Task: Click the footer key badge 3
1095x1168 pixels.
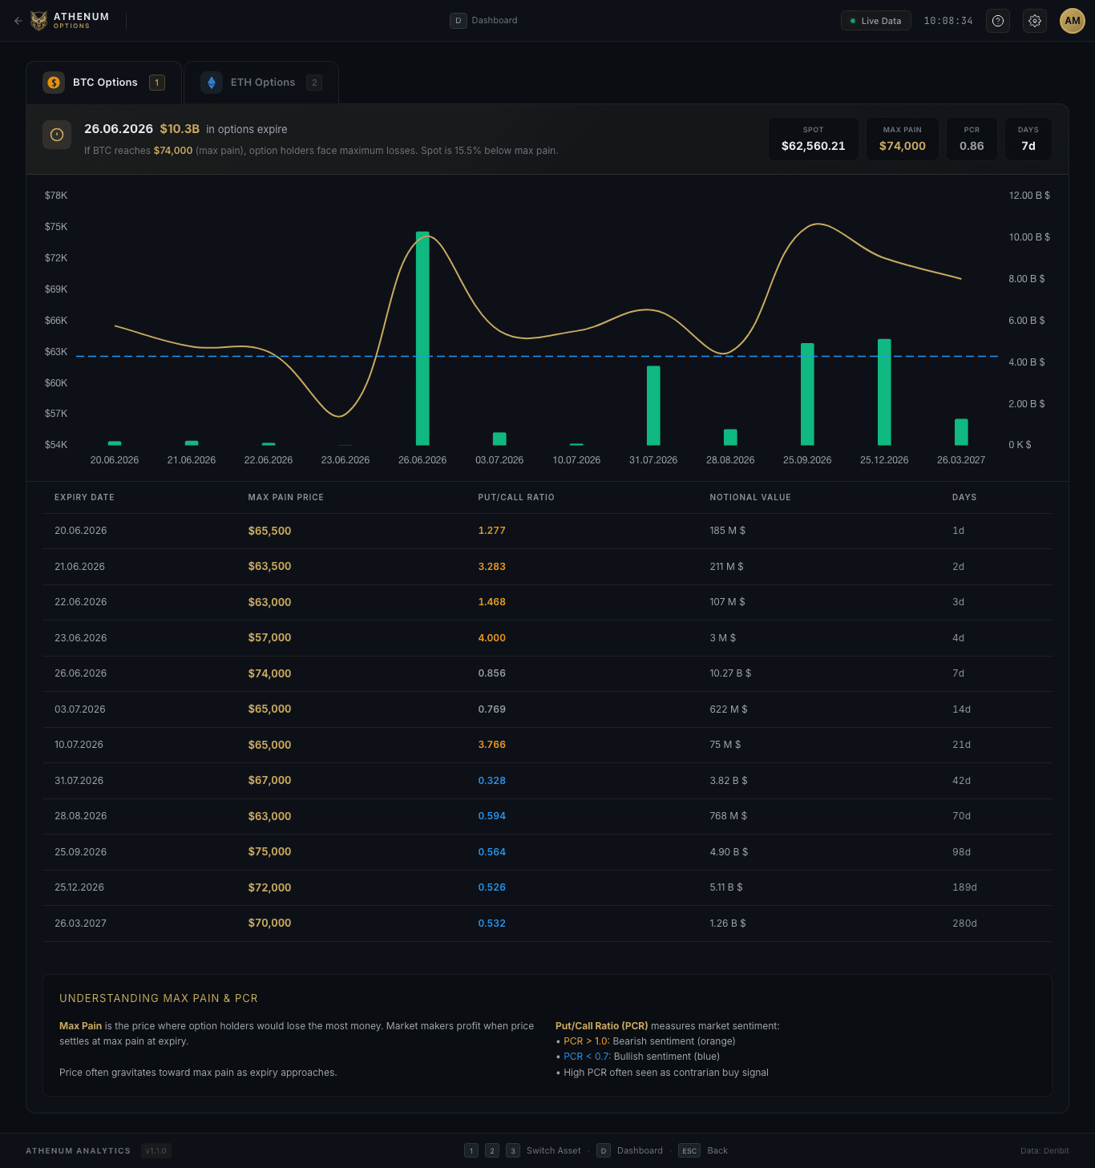Action: tap(513, 1150)
